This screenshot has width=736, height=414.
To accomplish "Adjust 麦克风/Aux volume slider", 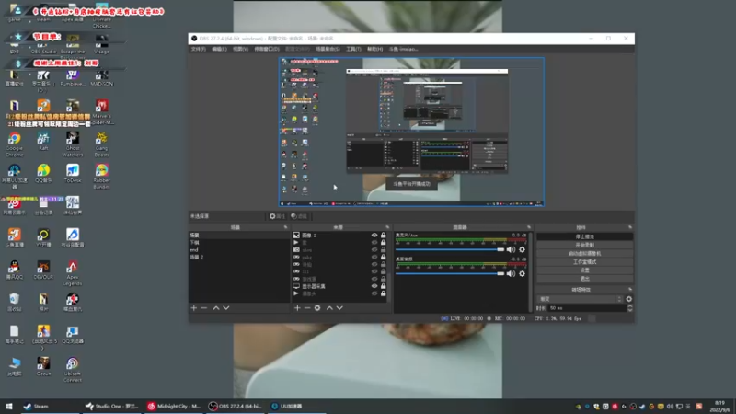I will point(450,249).
